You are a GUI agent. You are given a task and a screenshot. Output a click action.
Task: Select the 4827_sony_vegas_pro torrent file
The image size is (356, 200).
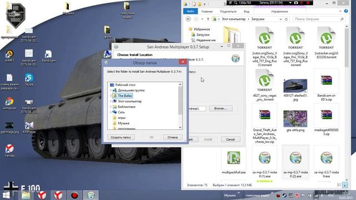click(x=265, y=85)
